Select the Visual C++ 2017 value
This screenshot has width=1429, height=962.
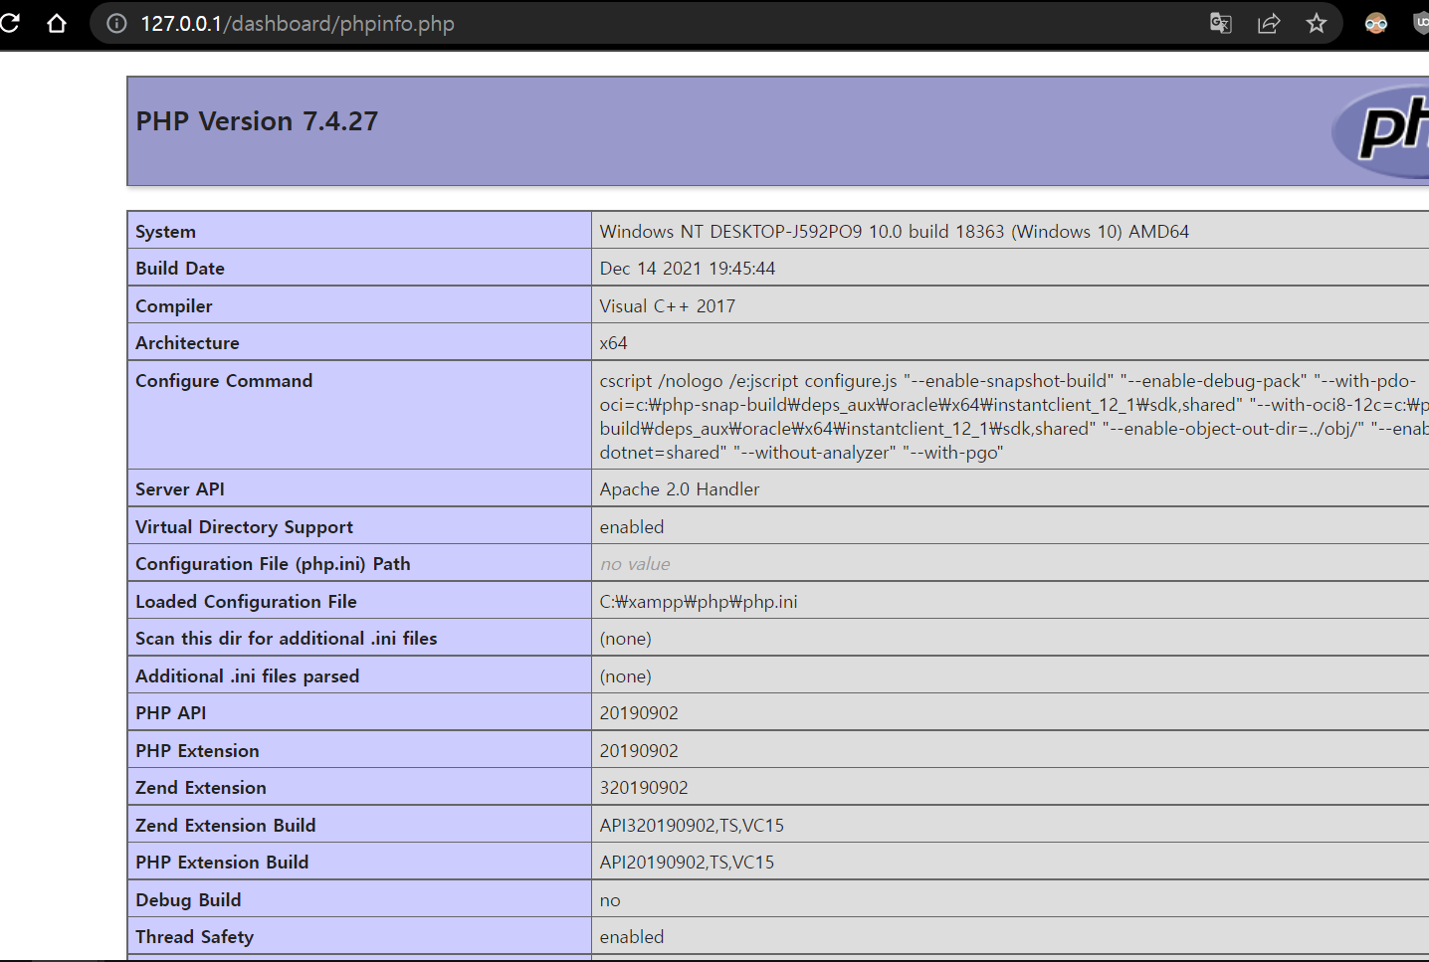667,306
